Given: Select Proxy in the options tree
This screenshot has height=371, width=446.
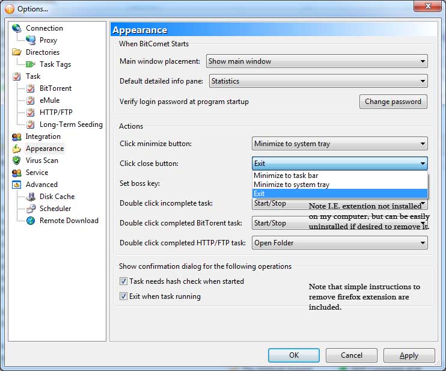Looking at the screenshot, I should pyautogui.click(x=48, y=40).
